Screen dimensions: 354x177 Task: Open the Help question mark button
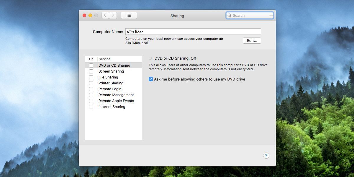[266, 156]
